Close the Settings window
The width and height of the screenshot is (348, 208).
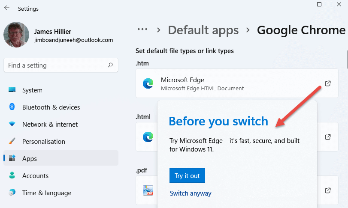(339, 4)
